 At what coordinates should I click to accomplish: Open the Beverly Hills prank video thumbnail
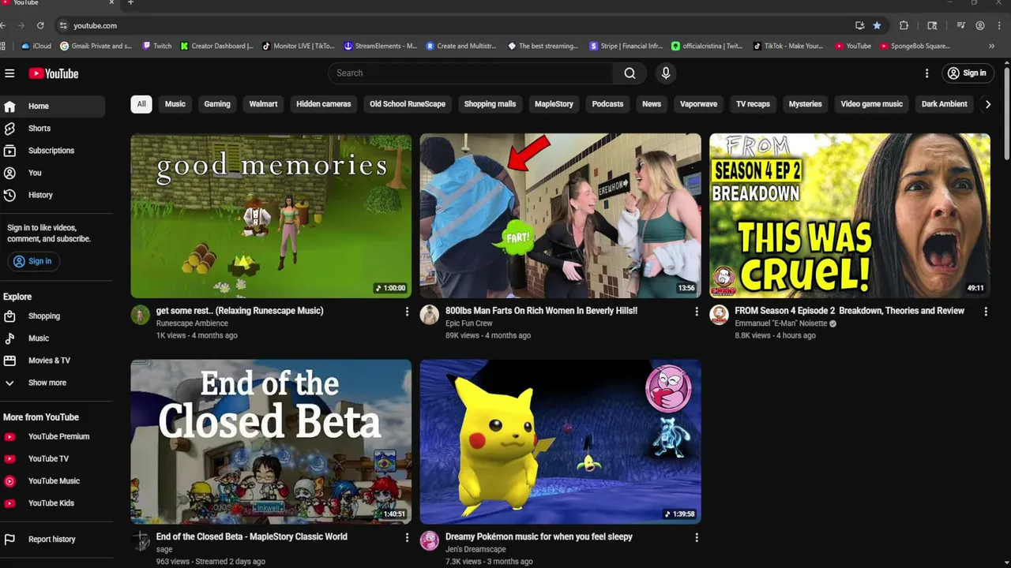[x=560, y=215]
